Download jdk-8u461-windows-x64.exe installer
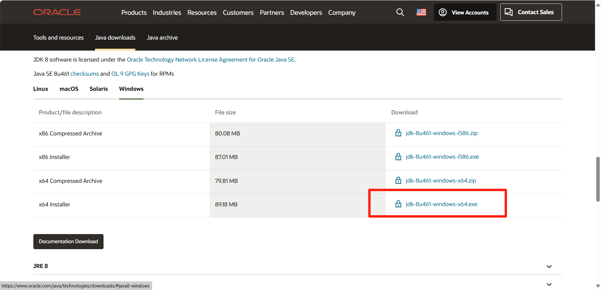 coord(441,204)
